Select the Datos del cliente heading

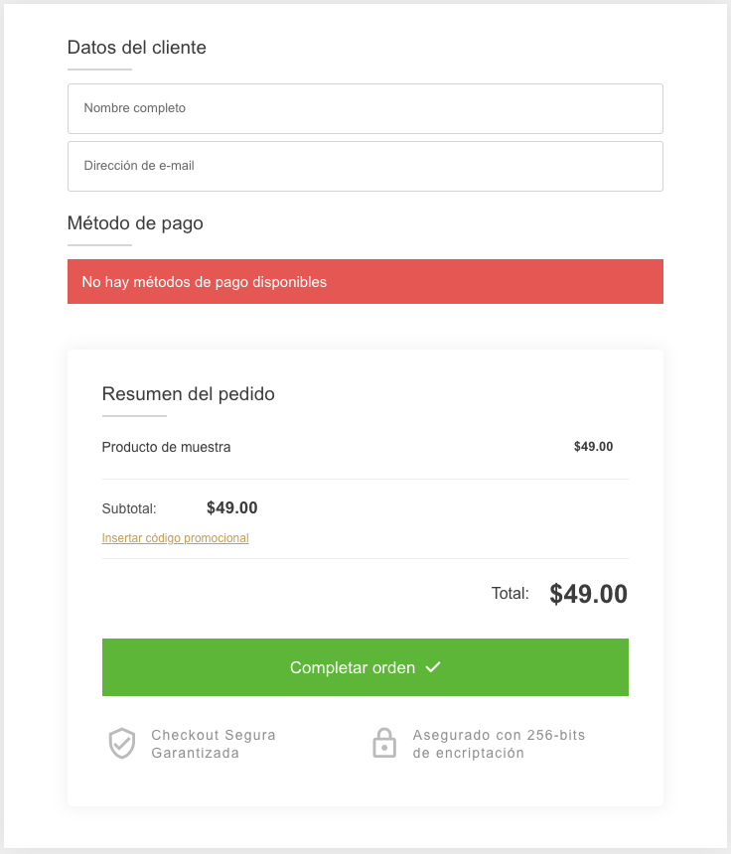tap(137, 47)
